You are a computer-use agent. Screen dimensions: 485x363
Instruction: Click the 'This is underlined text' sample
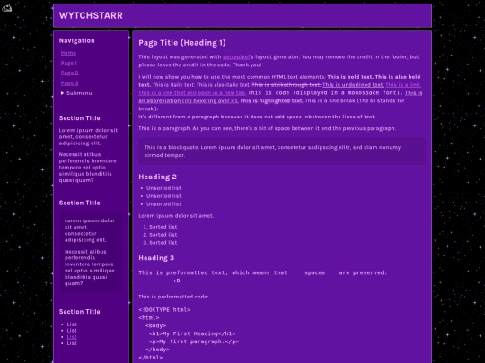click(353, 85)
